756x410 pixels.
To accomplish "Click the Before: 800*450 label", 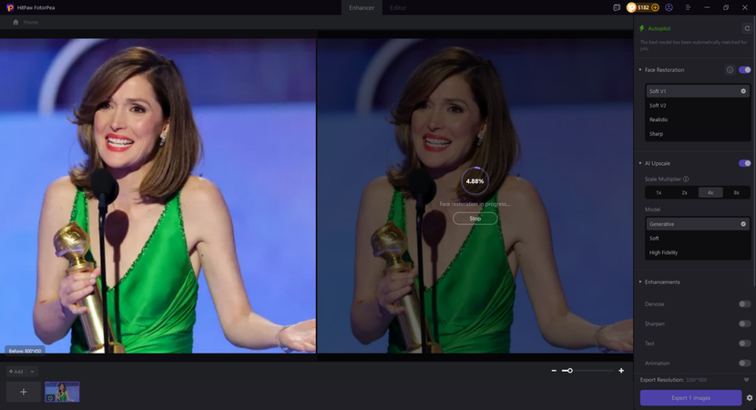I will pyautogui.click(x=26, y=351).
